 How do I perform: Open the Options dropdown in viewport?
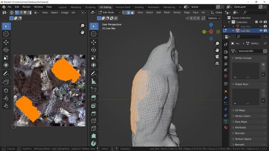pos(214,18)
